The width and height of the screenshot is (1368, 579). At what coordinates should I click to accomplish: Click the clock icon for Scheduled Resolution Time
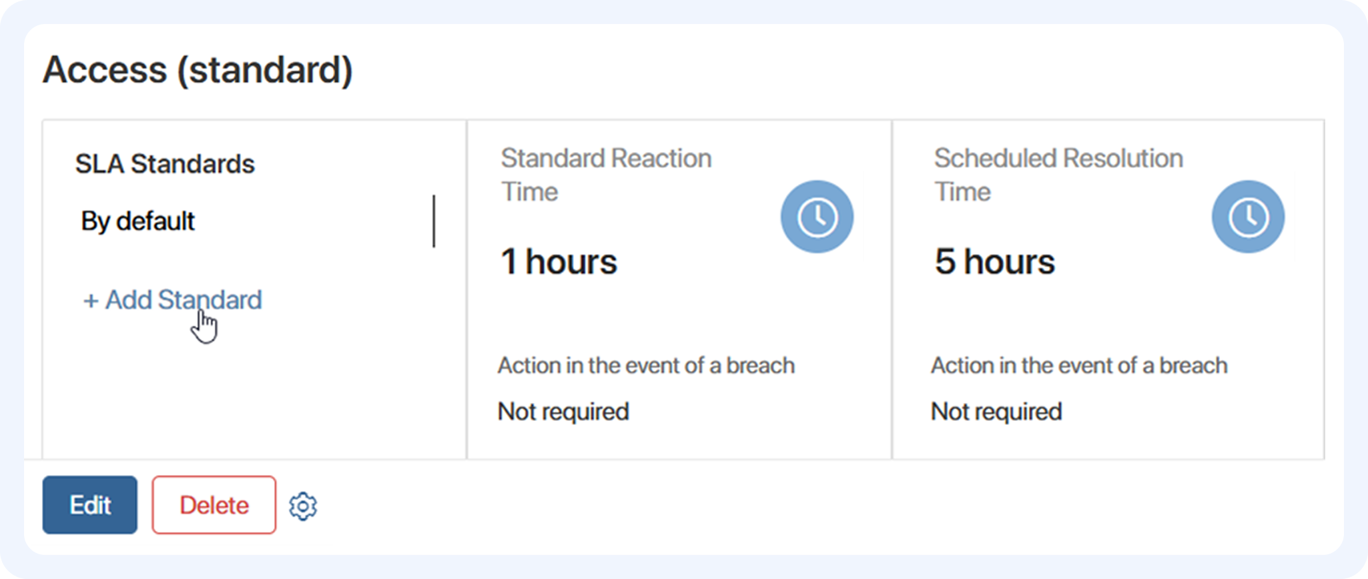click(x=1248, y=217)
